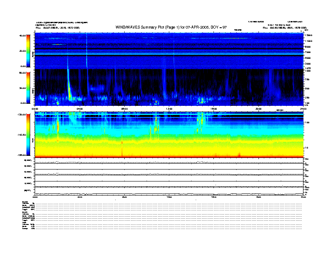Click the second color bar scaled 0 to 60

pos(28,88)
